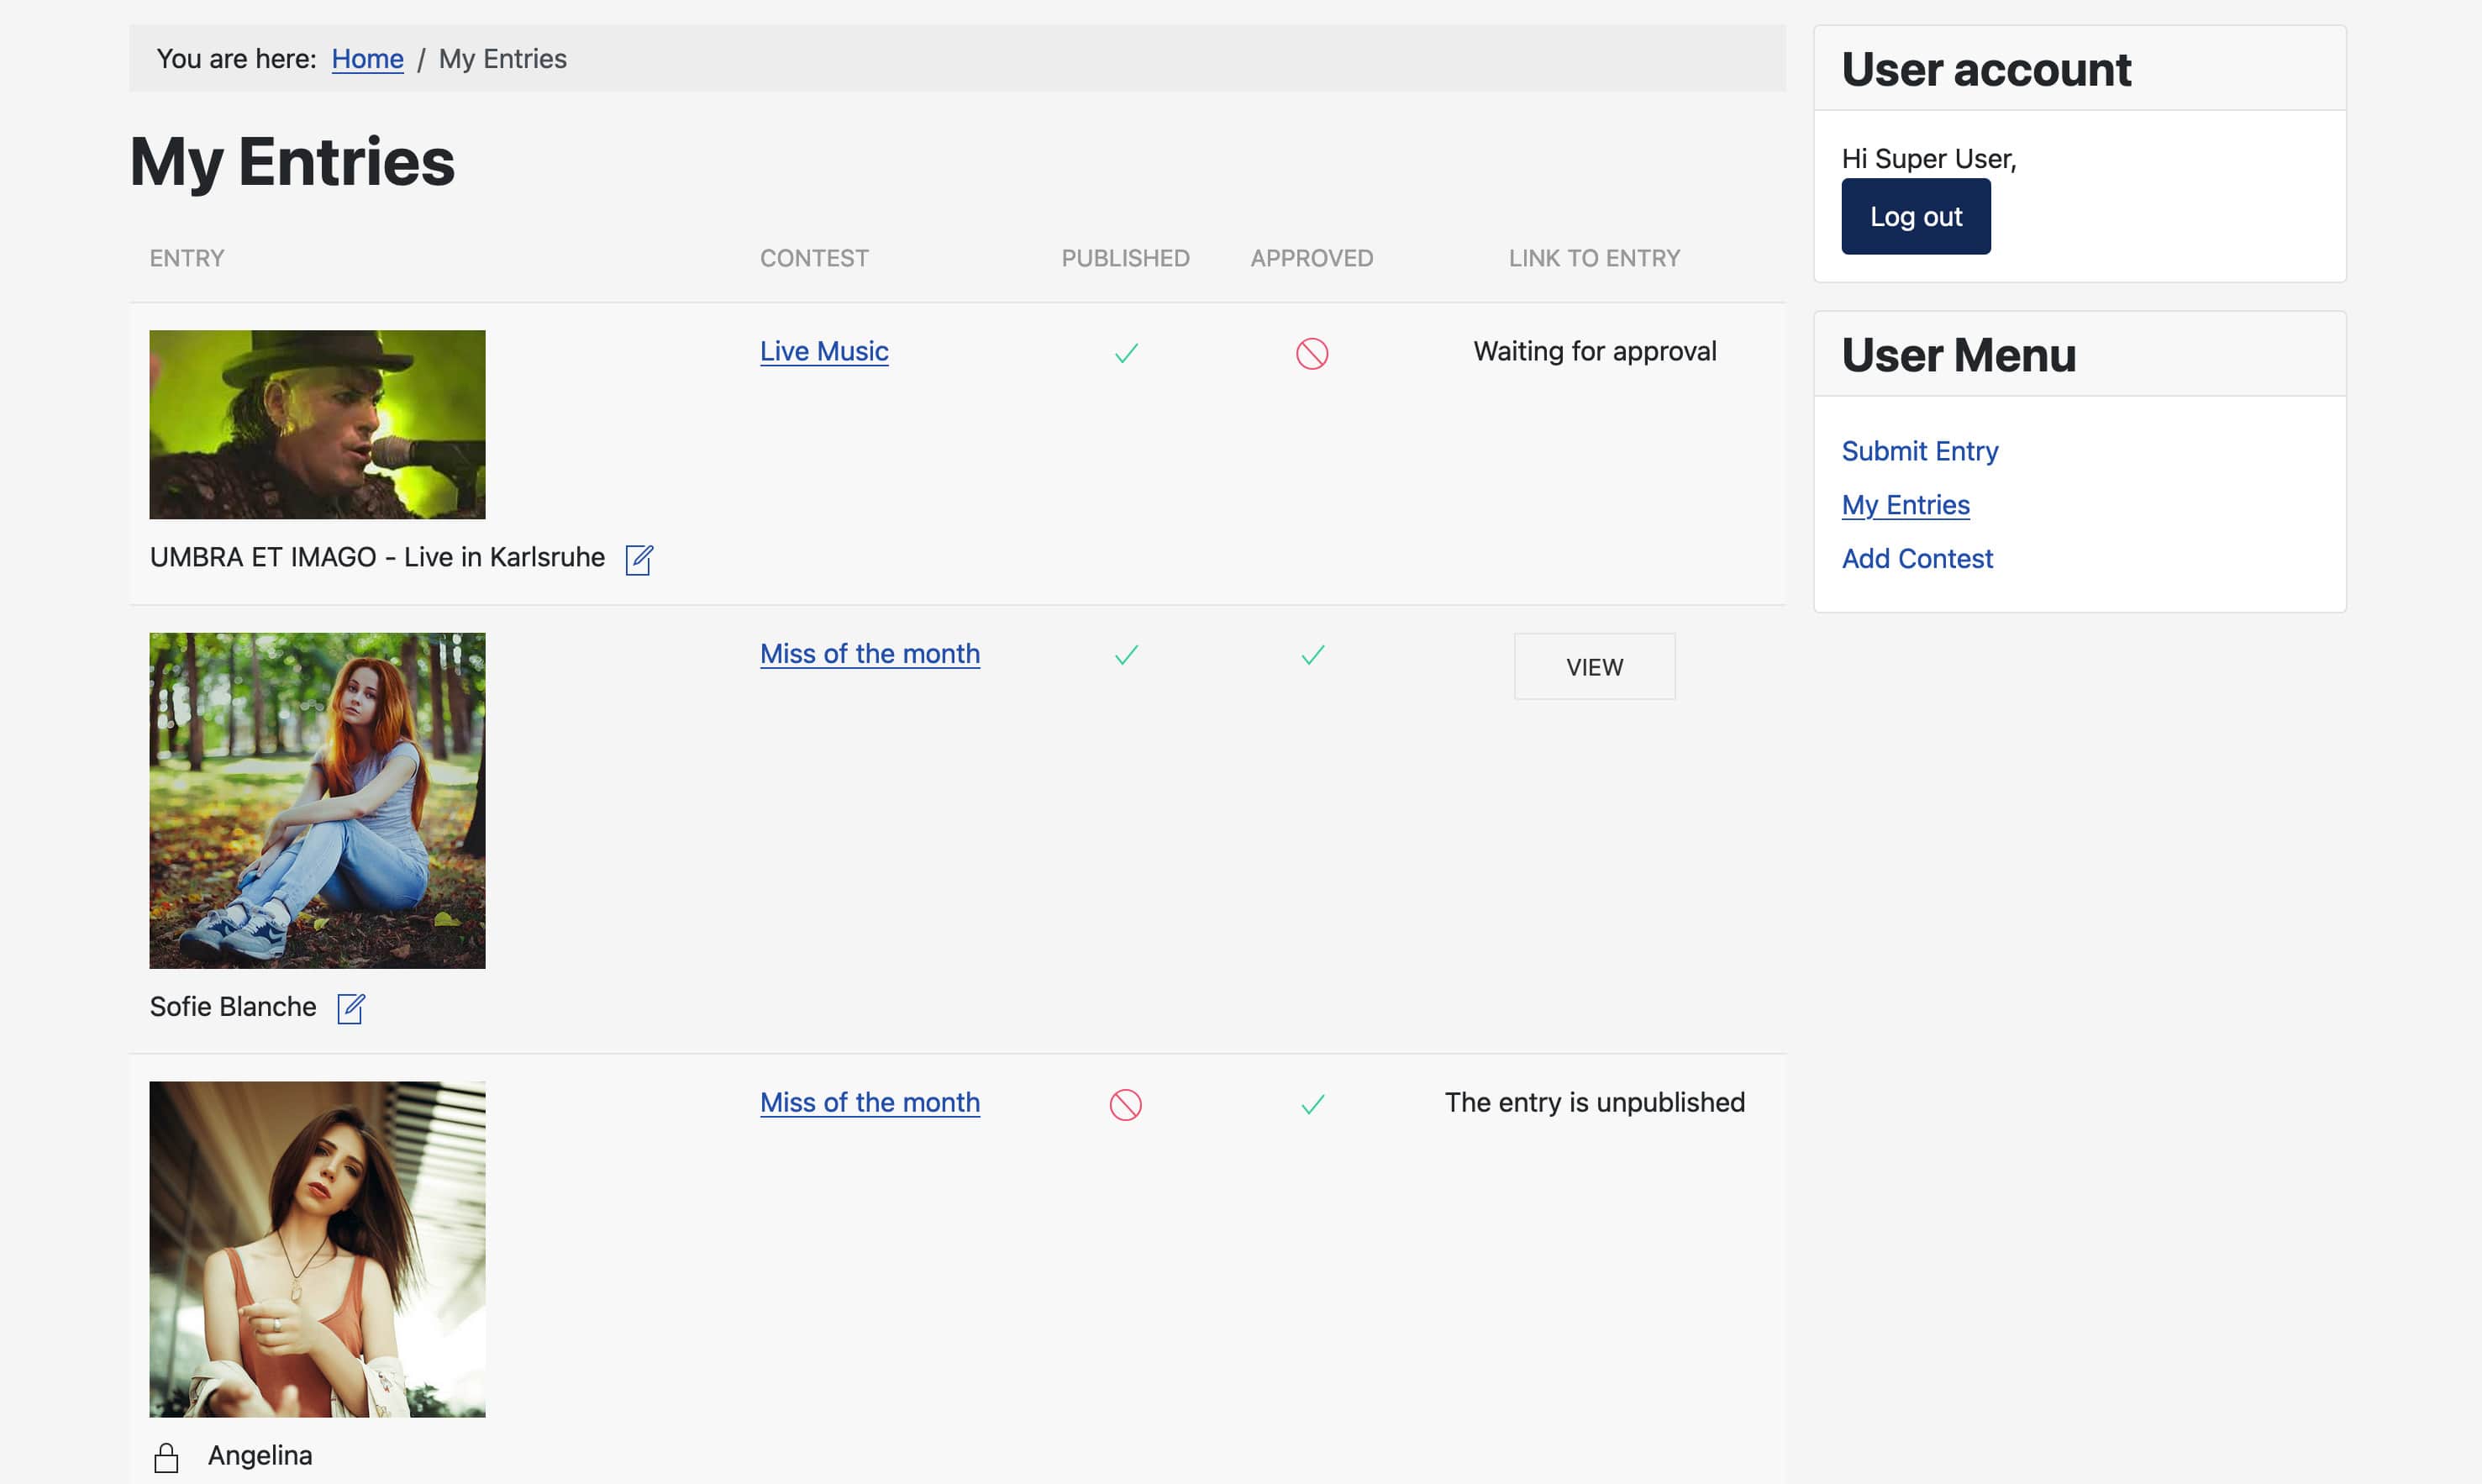Image resolution: width=2482 pixels, height=1484 pixels.
Task: Click the 'Angelina' entry title
Action: [x=260, y=1455]
